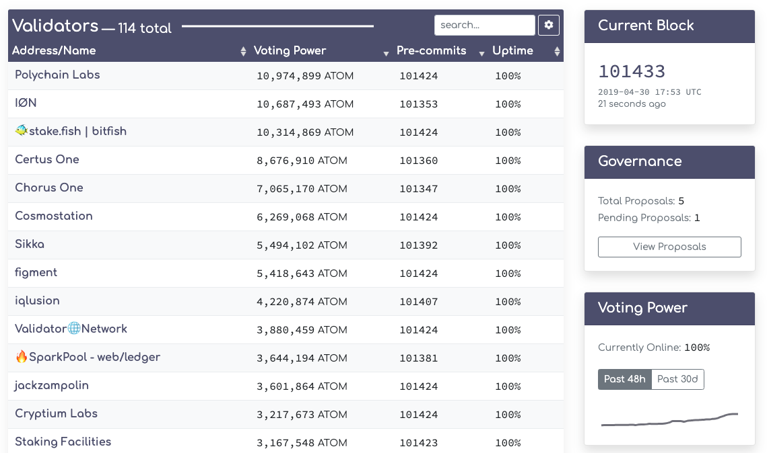Click the View Proposals button
The height and width of the screenshot is (453, 767).
coord(669,247)
